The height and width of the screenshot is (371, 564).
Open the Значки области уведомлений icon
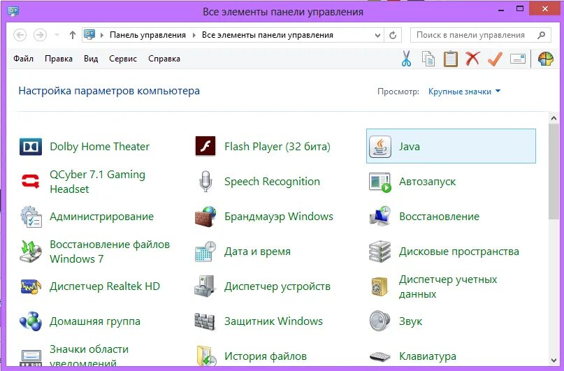point(31,358)
